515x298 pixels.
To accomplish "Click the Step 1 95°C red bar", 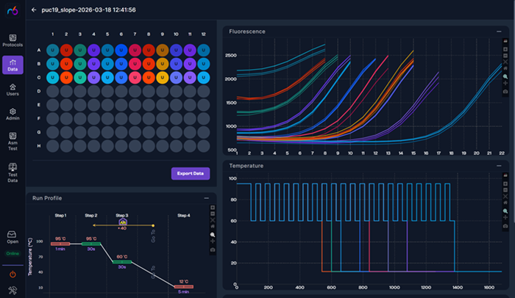I will tap(60, 244).
